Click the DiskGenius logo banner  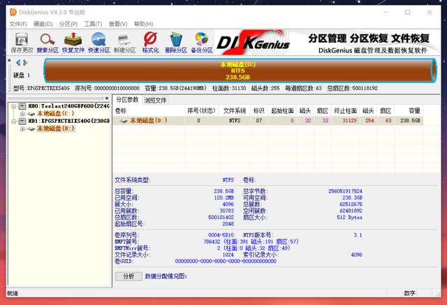point(253,43)
